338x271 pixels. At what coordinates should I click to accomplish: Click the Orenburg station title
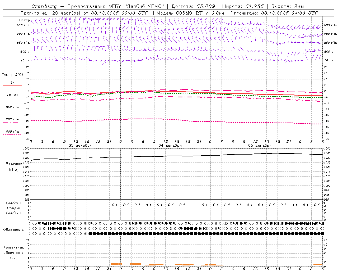click(x=44, y=6)
